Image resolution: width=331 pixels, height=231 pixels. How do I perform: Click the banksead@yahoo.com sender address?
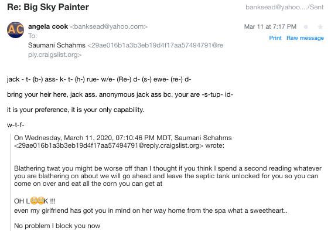108,26
